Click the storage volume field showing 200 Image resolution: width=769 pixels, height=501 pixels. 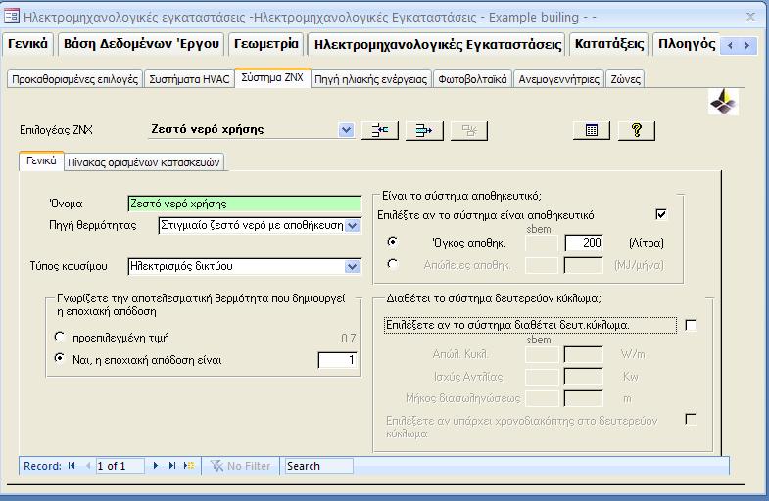pos(584,243)
